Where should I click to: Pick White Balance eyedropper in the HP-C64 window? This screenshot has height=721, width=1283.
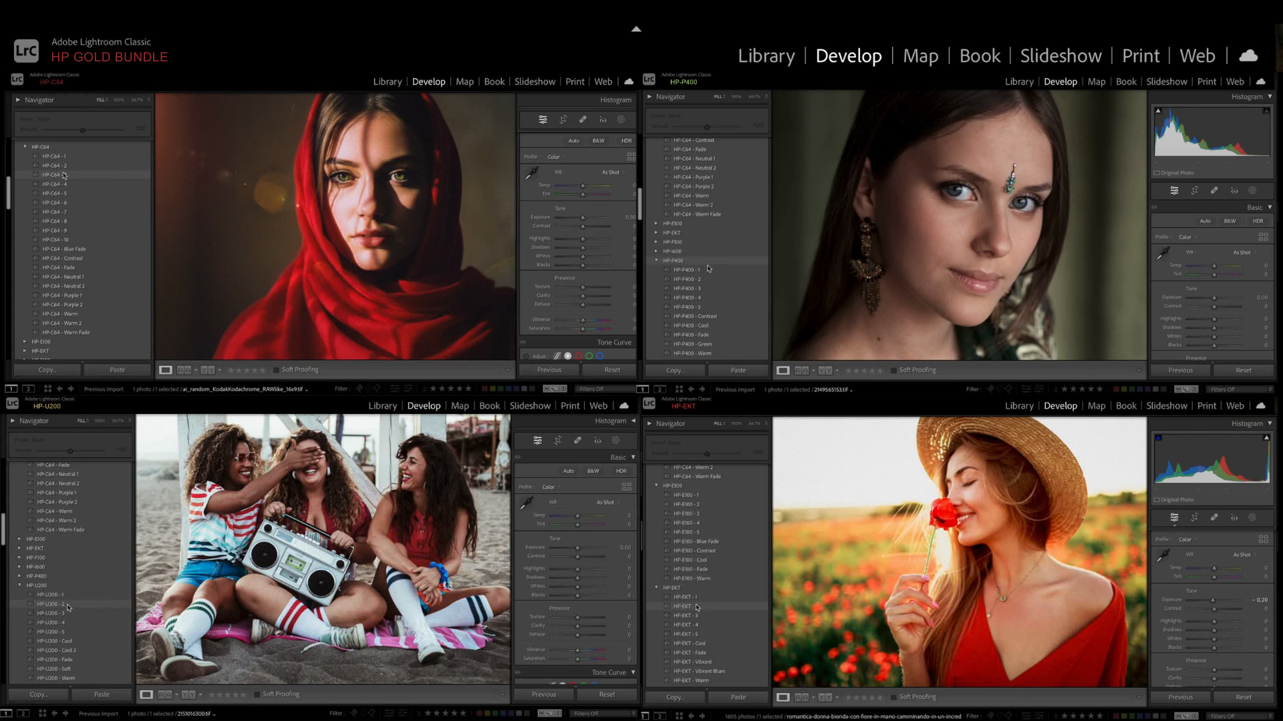[x=532, y=174]
